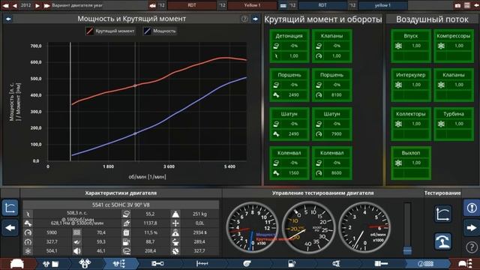Click the middle boost pressure gauge
480x270 pixels.
pos(308,227)
